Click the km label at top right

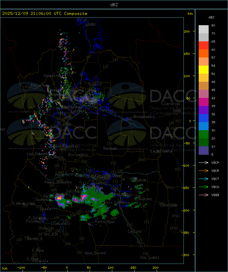[x=190, y=14]
